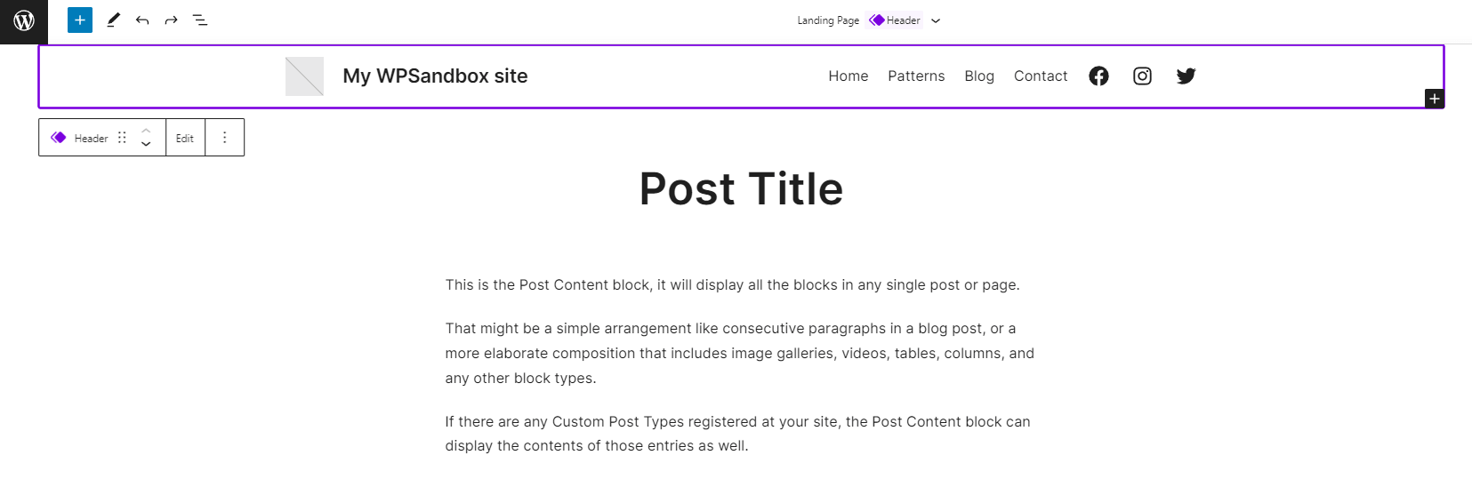This screenshot has height=495, width=1472.
Task: Open the block inserter plus button
Action: [80, 20]
